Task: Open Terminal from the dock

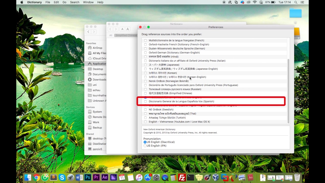Action: (x=190, y=177)
